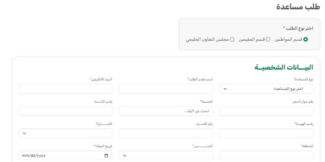Choose the قسم المقيمين radio option
The width and height of the screenshot is (325, 162).
[x=268, y=39]
